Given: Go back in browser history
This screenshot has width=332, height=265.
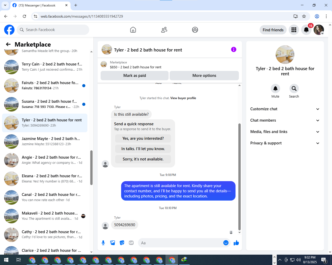Looking at the screenshot, I should click(x=6, y=16).
